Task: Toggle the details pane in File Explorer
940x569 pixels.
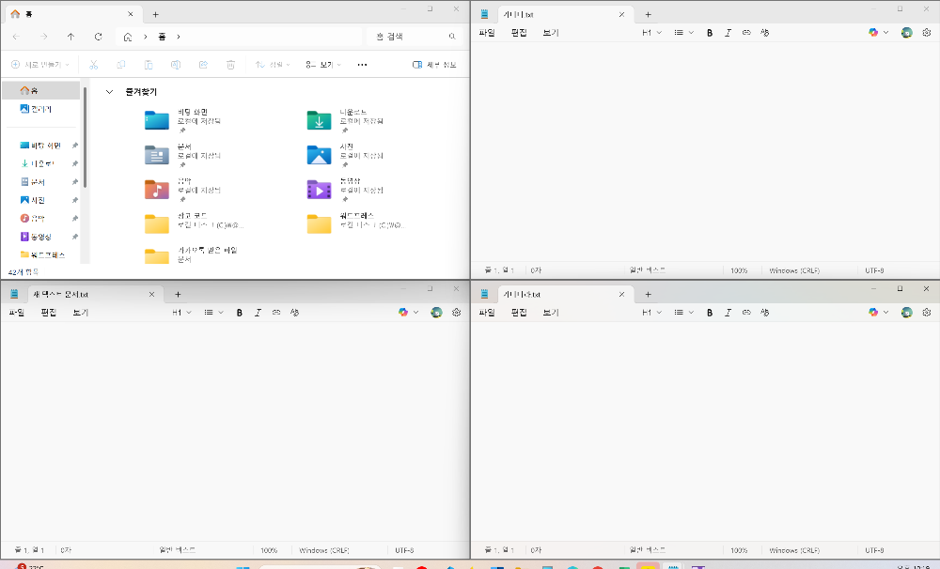Action: (433, 64)
